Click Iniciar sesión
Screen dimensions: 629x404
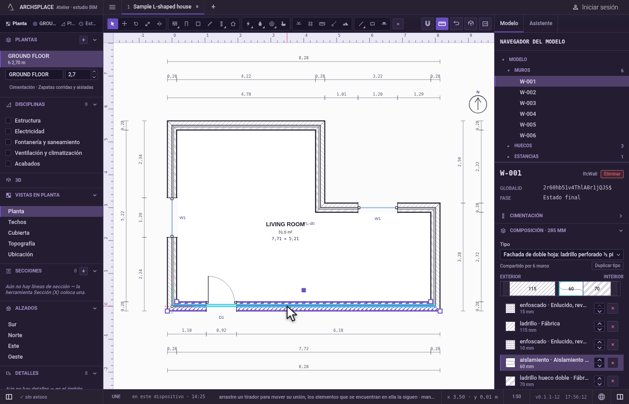(x=595, y=7)
